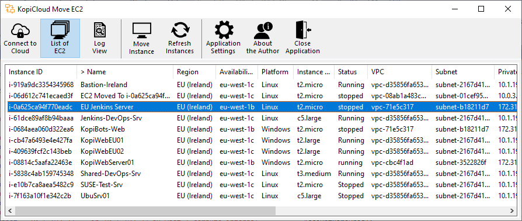Image resolution: width=522 pixels, height=221 pixels.
Task: Click instance ID i-919a9dc3354345968
Action: tap(41, 85)
